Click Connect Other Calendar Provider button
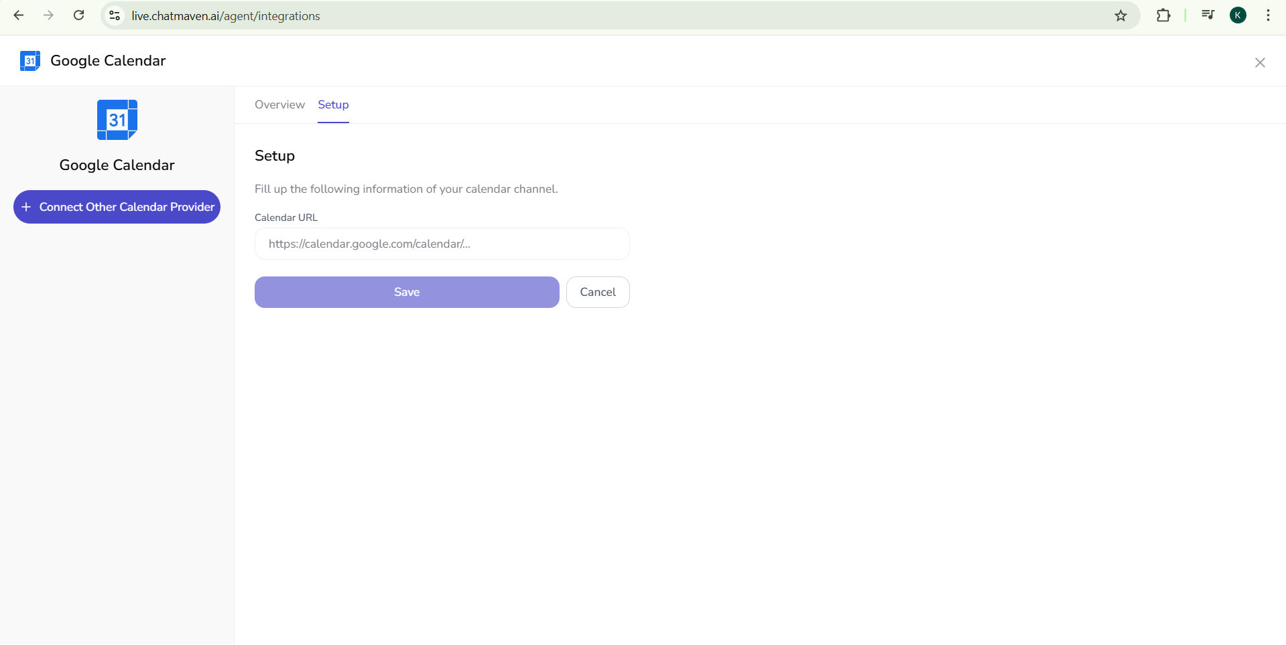Viewport: 1286px width, 646px height. [117, 207]
